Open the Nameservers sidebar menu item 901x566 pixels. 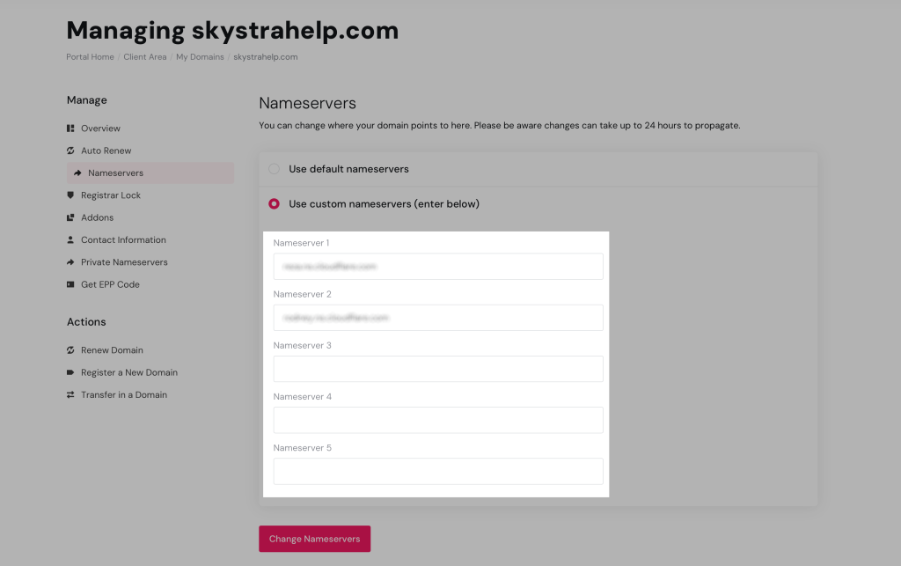coord(115,173)
